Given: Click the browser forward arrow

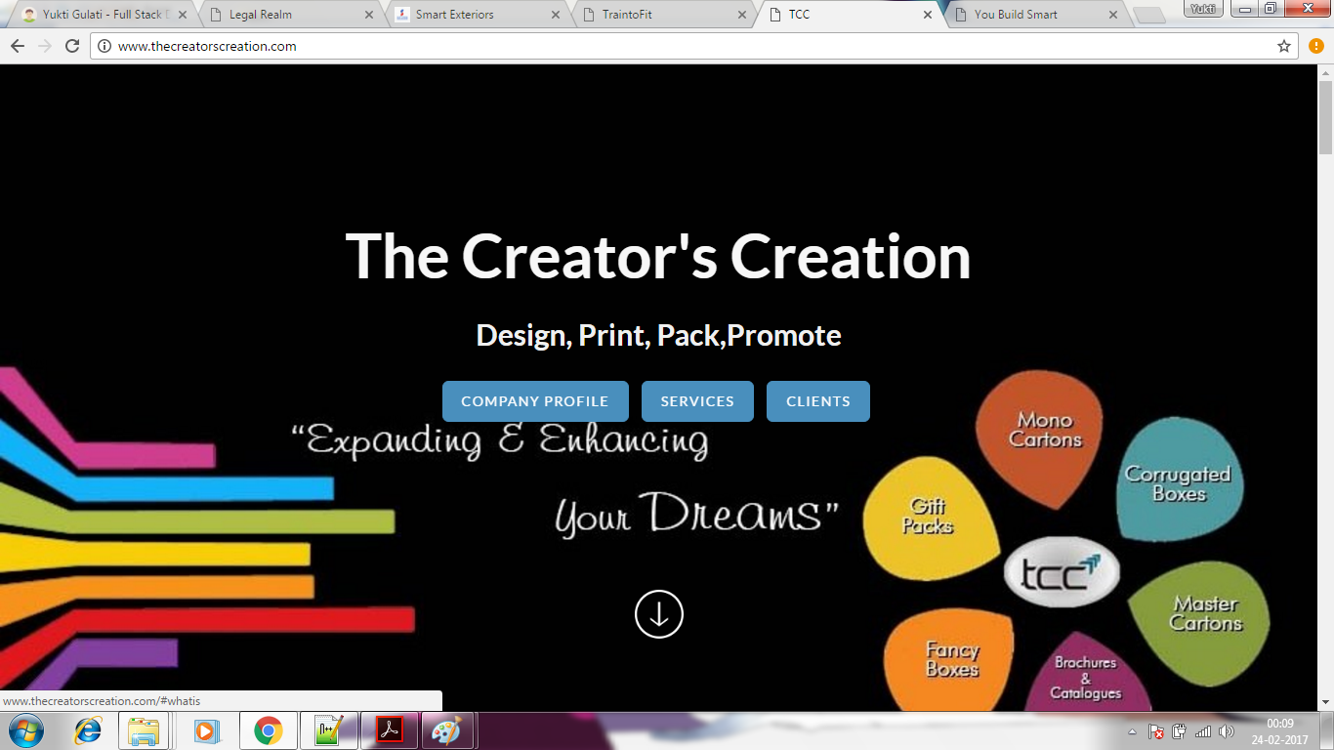Looking at the screenshot, I should pyautogui.click(x=44, y=46).
